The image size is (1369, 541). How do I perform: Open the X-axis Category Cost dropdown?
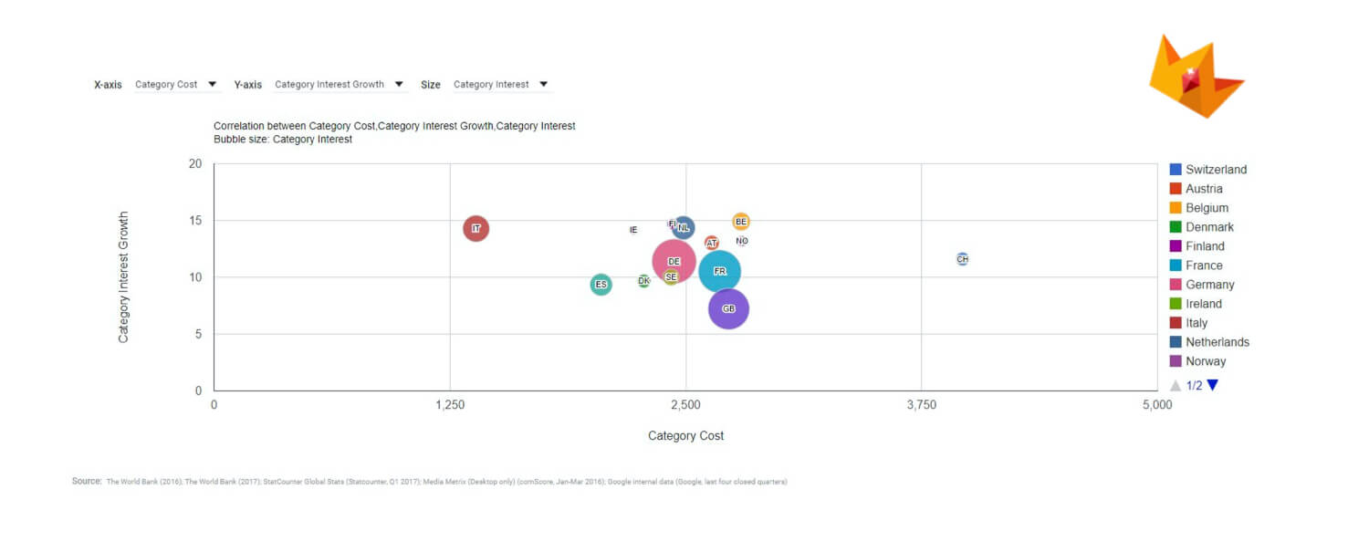(177, 85)
